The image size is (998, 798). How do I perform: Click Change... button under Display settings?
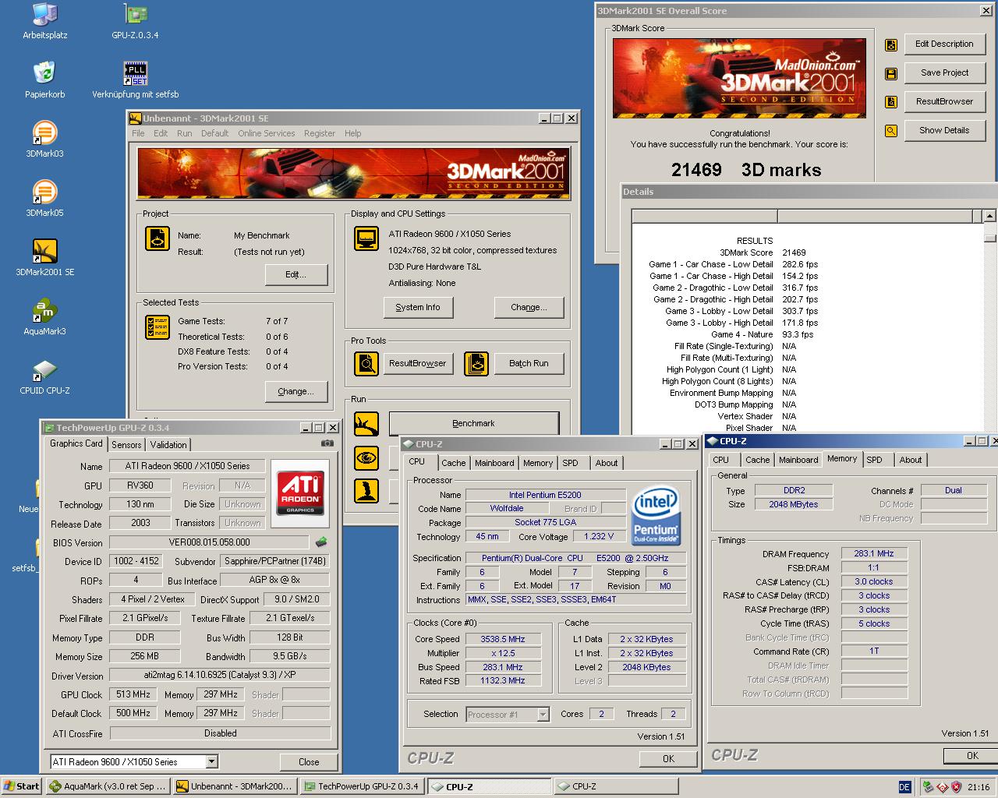coord(529,307)
